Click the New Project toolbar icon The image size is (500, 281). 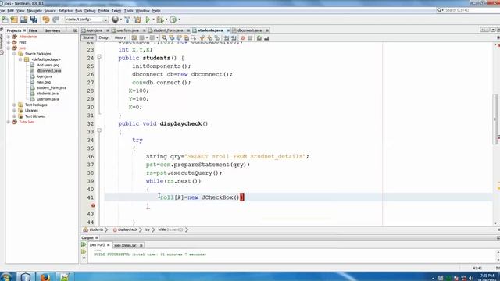click(x=14, y=20)
